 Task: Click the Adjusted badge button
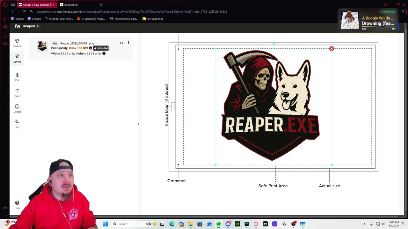click(101, 48)
